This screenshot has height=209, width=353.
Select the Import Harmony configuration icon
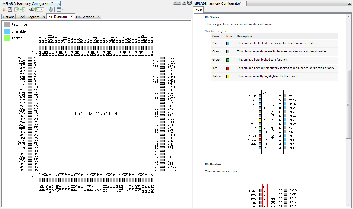16,10
